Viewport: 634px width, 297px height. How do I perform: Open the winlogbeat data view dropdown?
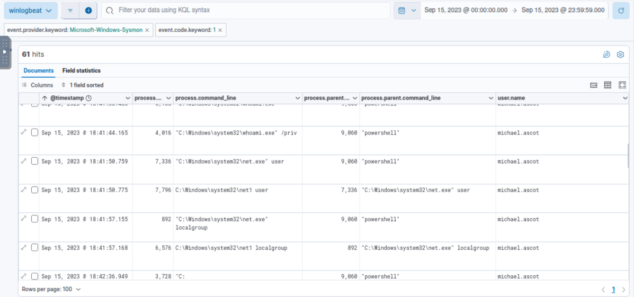pyautogui.click(x=31, y=10)
